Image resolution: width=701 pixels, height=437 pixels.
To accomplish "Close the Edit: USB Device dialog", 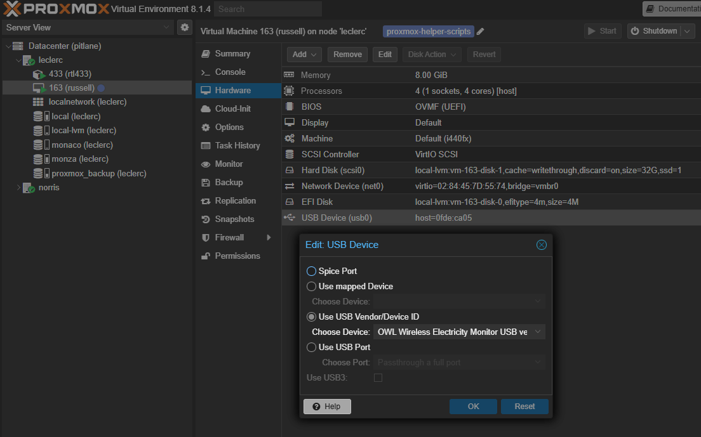I will (542, 245).
